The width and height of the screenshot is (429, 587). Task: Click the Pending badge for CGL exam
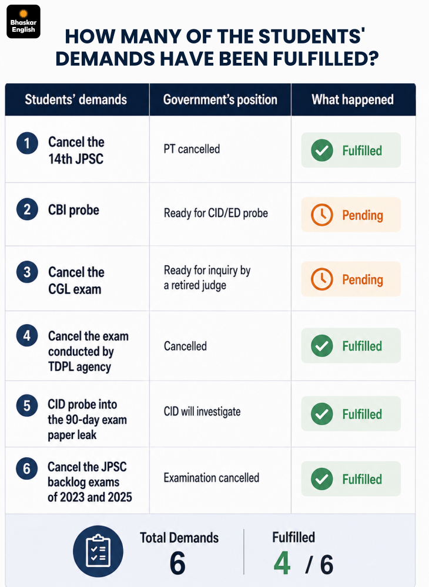[351, 279]
